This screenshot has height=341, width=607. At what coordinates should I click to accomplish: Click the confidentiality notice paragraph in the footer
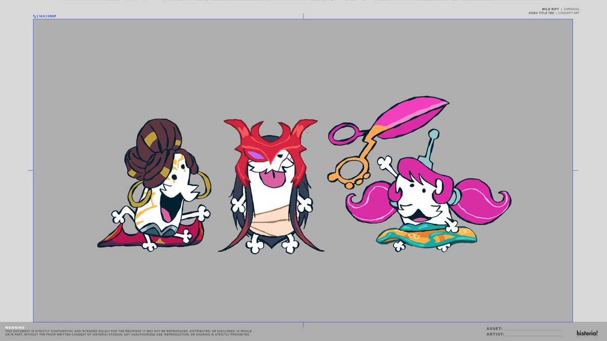click(x=128, y=333)
